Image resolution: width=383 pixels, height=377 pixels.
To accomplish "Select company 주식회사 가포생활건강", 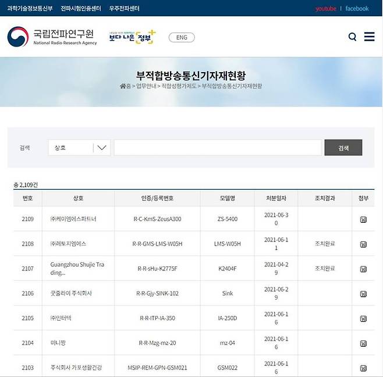I will click(76, 368).
